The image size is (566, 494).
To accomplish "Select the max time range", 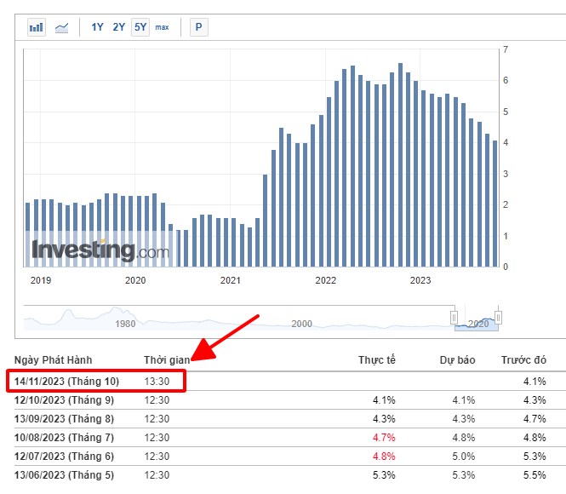I will [x=162, y=27].
